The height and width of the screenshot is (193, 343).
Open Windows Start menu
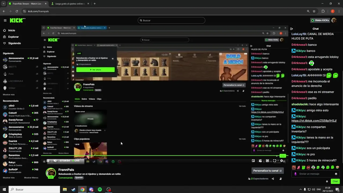4,190
